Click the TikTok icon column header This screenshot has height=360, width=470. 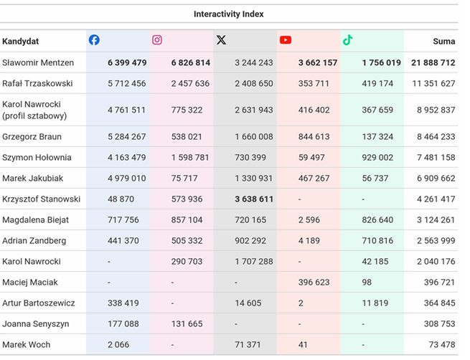click(348, 40)
